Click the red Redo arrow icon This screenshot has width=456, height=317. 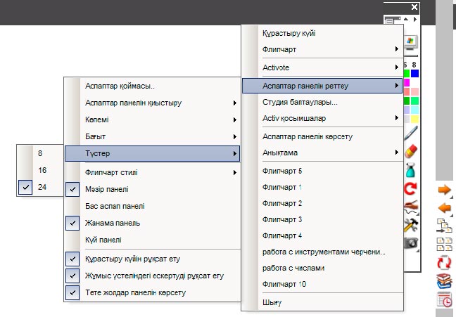(x=412, y=188)
